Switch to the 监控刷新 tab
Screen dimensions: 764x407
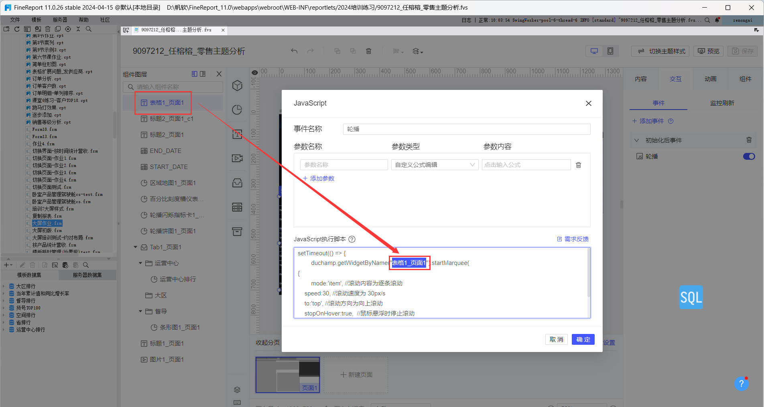click(x=722, y=103)
